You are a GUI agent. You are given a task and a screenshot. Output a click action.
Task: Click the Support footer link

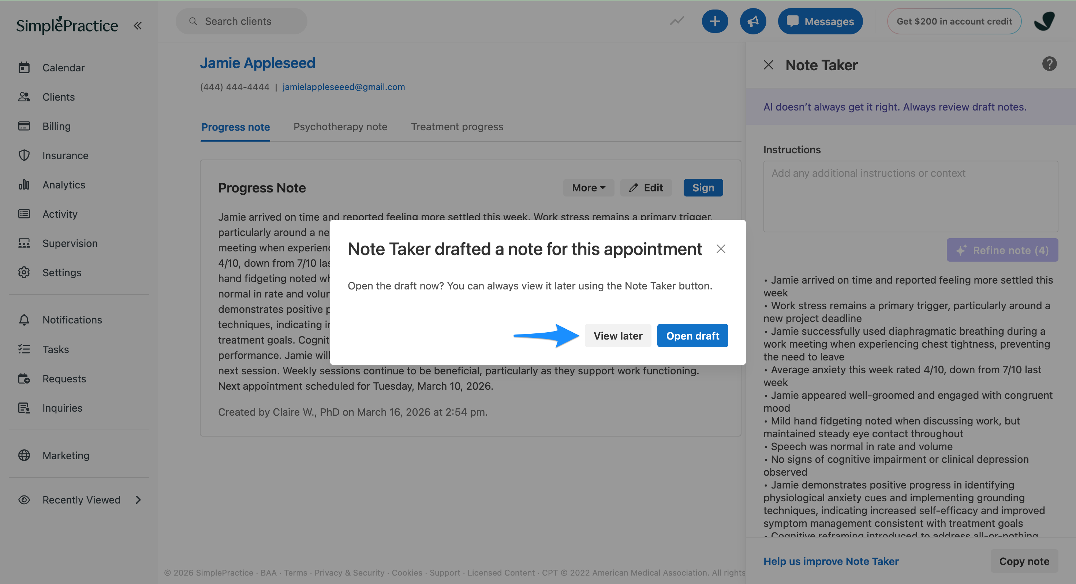coord(444,572)
